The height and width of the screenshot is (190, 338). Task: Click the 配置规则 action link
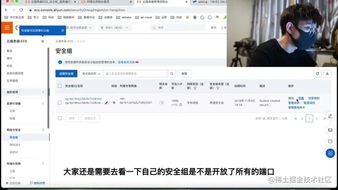309,103
